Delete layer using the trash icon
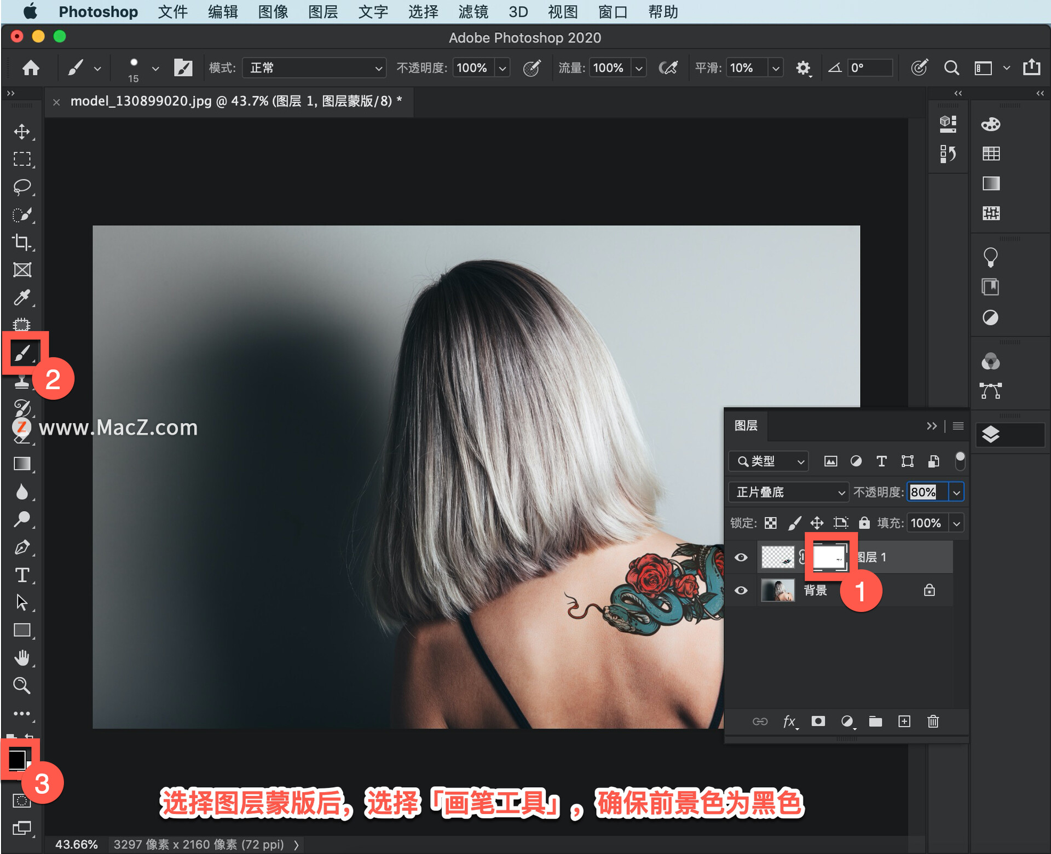The image size is (1051, 854). click(x=933, y=721)
